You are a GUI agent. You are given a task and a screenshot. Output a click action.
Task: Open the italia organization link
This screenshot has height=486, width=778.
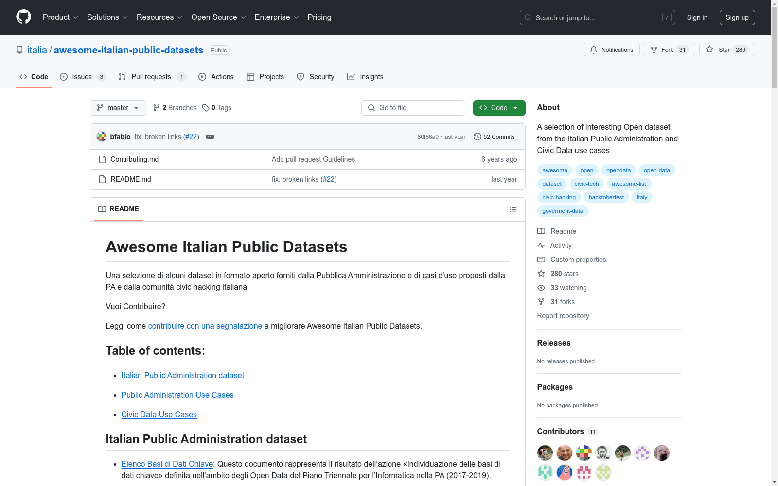pos(37,50)
